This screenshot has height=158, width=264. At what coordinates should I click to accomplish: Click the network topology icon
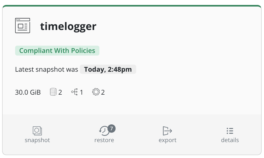pyautogui.click(x=74, y=92)
